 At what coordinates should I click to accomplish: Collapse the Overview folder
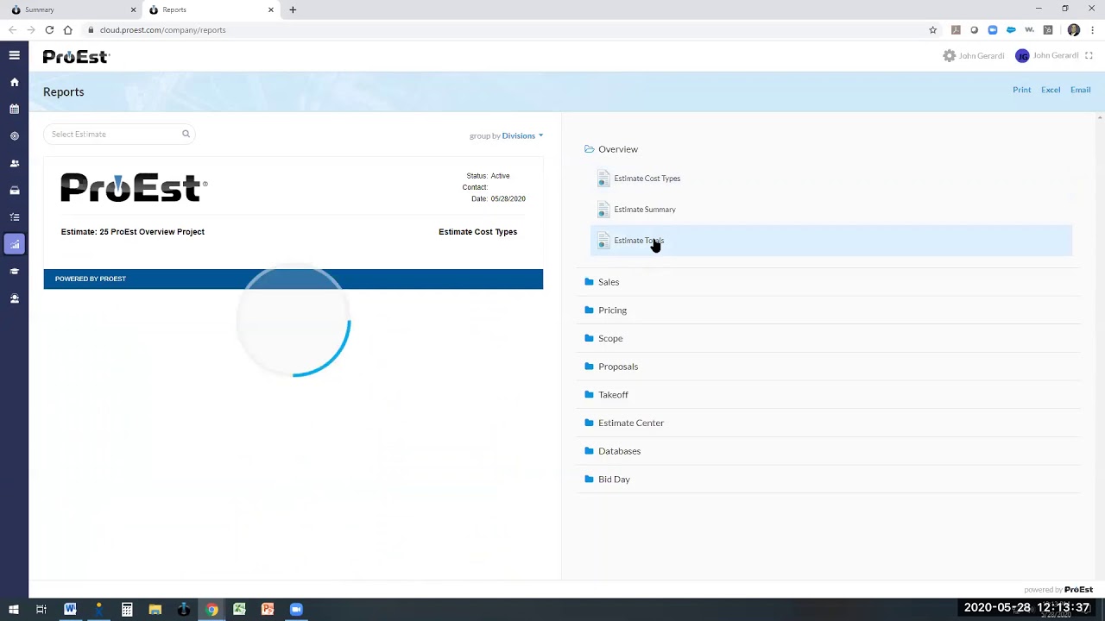click(611, 149)
